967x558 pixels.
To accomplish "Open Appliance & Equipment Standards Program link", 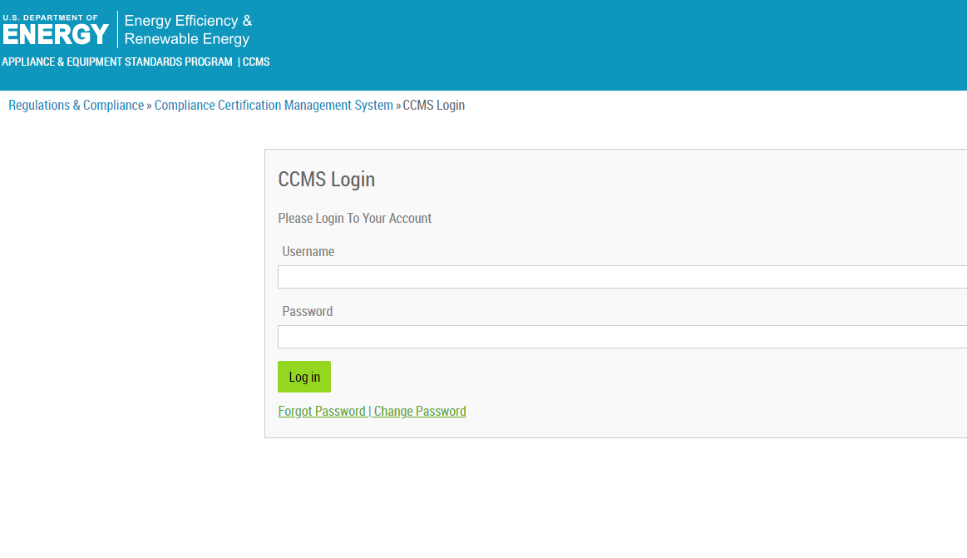I will click(117, 62).
